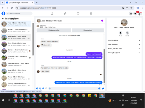Screen dimensions: 145x108
Task: Open the Friends icon in top navigation
Action: click(x=65, y=14)
